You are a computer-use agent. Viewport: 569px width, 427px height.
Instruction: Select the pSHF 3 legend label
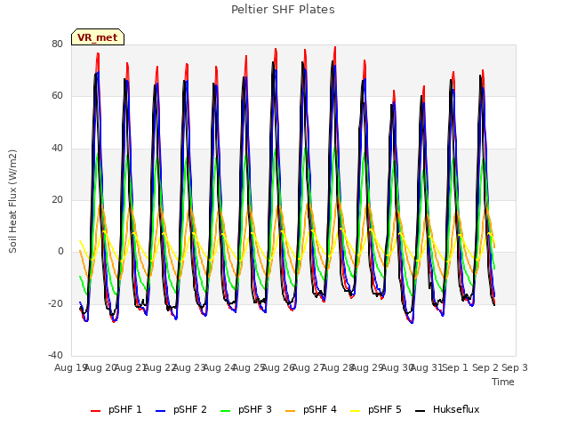click(x=255, y=409)
